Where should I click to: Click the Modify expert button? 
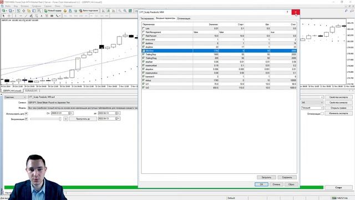pyautogui.click(x=339, y=113)
